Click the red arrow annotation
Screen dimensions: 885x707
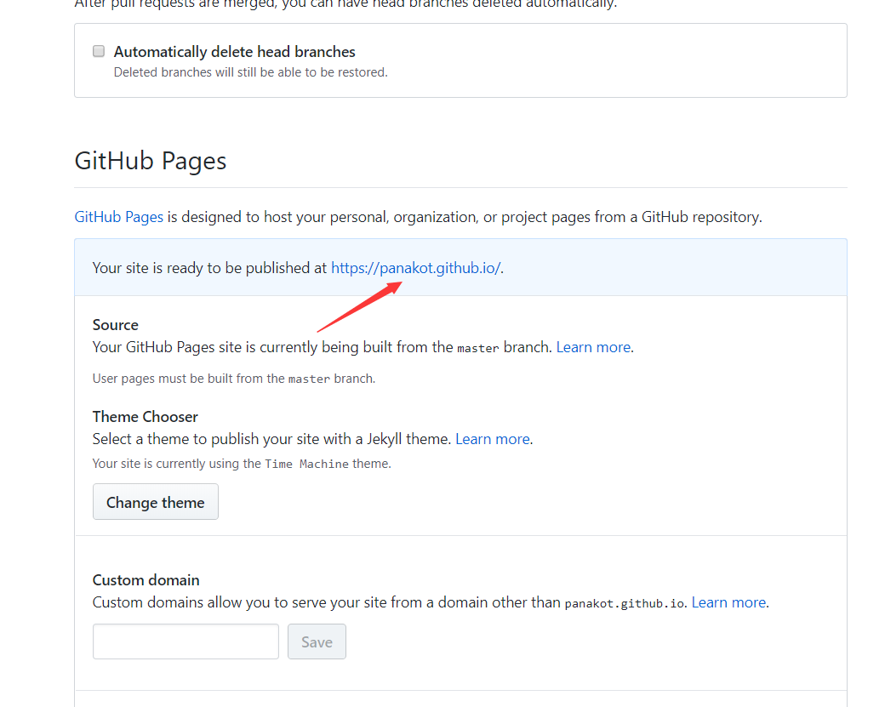coord(359,307)
